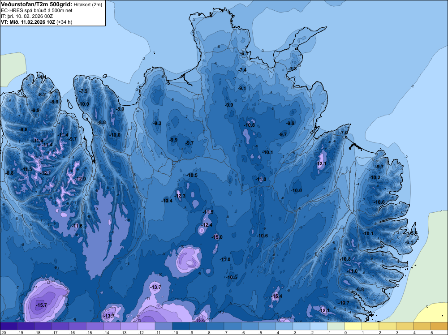Click the '-9.3' temperature value on the map
The height and width of the screenshot is (335, 448).
coord(157,123)
